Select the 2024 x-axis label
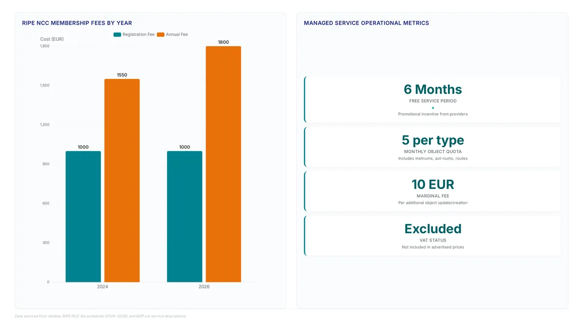 (x=103, y=287)
